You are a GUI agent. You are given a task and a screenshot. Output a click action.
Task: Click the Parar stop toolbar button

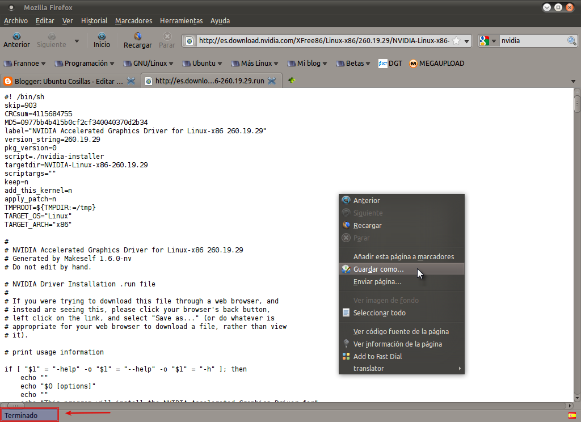[x=167, y=40]
